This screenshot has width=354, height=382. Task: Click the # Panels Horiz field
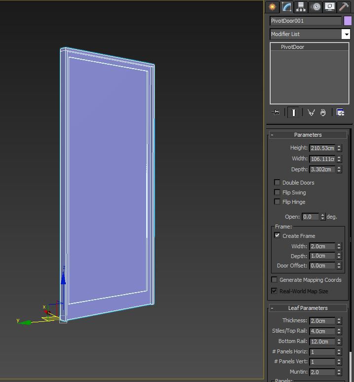pyautogui.click(x=322, y=352)
